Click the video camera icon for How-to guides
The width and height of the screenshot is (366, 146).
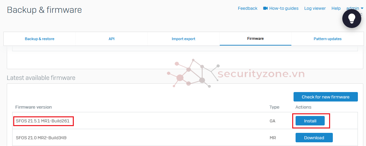(265, 8)
